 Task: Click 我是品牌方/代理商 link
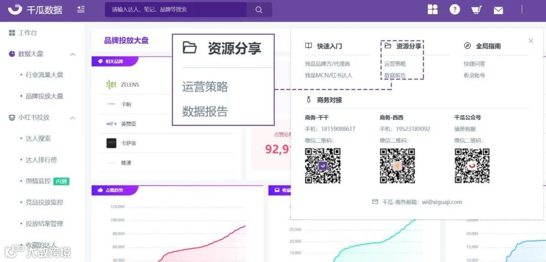(x=327, y=64)
